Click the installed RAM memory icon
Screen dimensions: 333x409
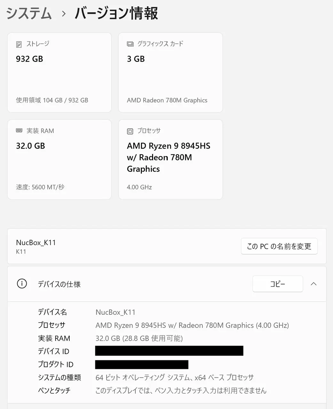pos(19,131)
